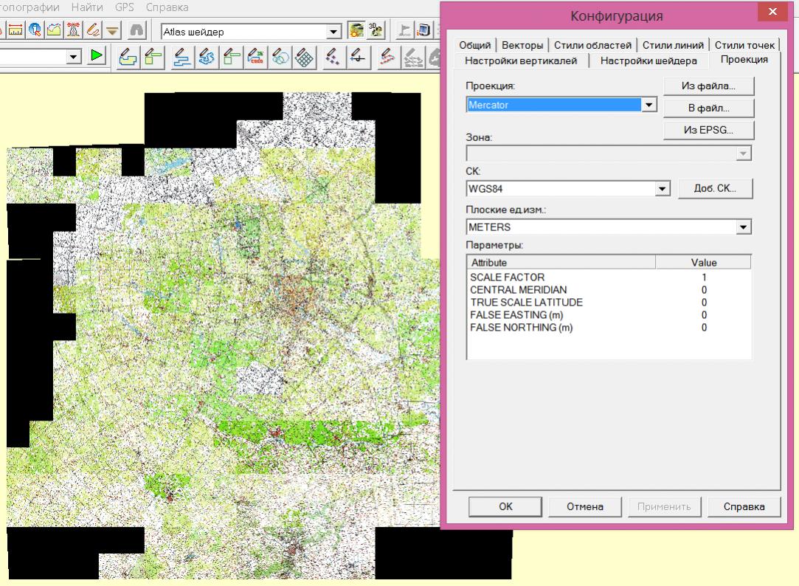Select the SCALE FACTOR parameter row
This screenshot has width=799, height=586.
(x=507, y=277)
